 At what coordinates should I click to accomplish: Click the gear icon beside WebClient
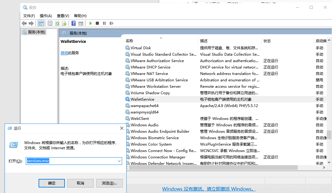[x=128, y=118]
